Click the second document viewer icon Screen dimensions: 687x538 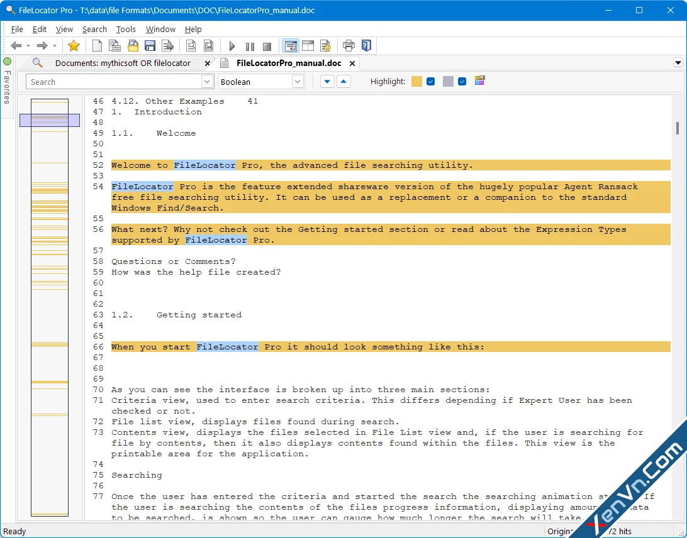pyautogui.click(x=209, y=45)
